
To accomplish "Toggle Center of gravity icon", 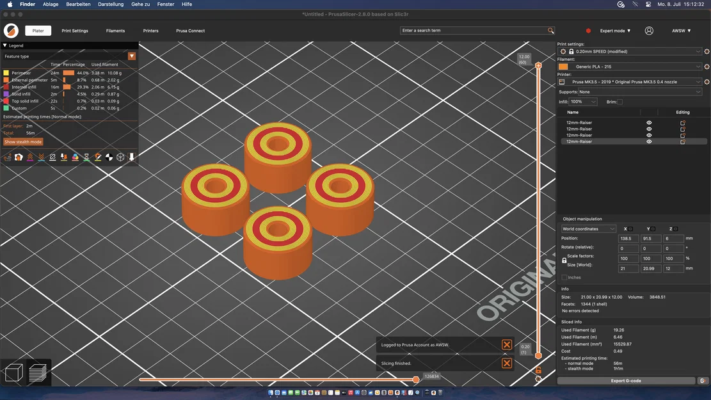I will 109,157.
